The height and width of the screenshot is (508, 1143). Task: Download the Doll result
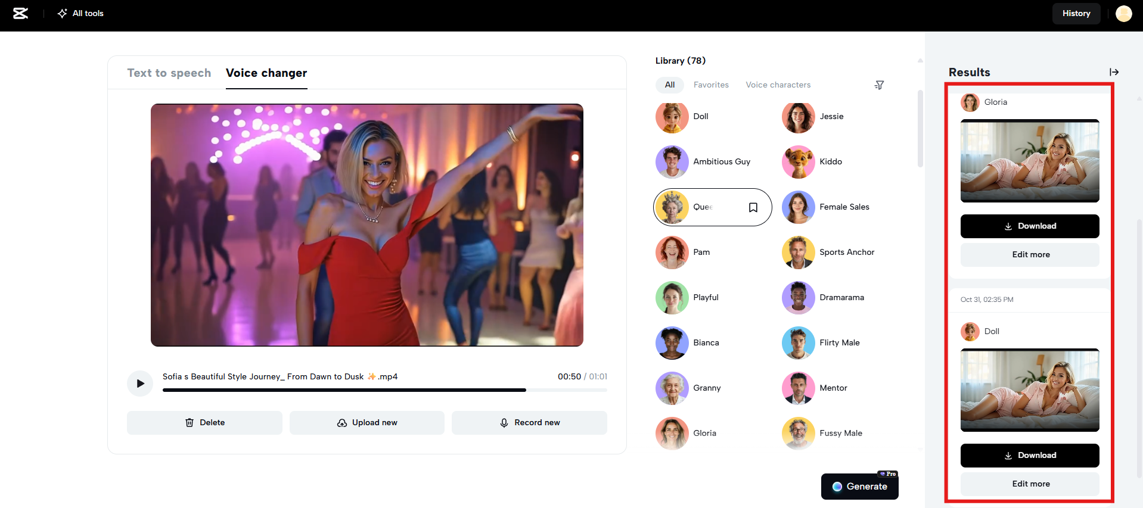tap(1030, 456)
